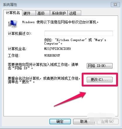Image resolution: width=122 pixels, height=129 pixels.
Task: Go to the 远程 tab
Action: pyautogui.click(x=74, y=13)
